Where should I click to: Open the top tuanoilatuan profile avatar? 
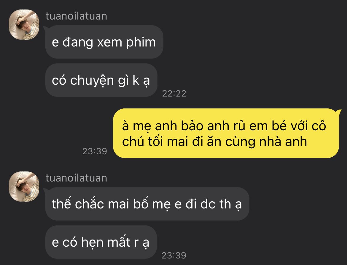(x=24, y=25)
